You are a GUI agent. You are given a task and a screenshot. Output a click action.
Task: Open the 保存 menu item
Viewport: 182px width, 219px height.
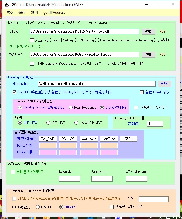(x=22, y=13)
